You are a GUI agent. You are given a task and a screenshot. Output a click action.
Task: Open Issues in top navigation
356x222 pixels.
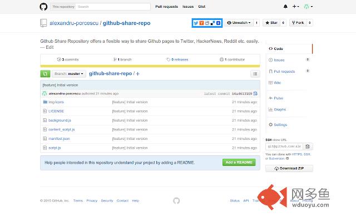188,7
